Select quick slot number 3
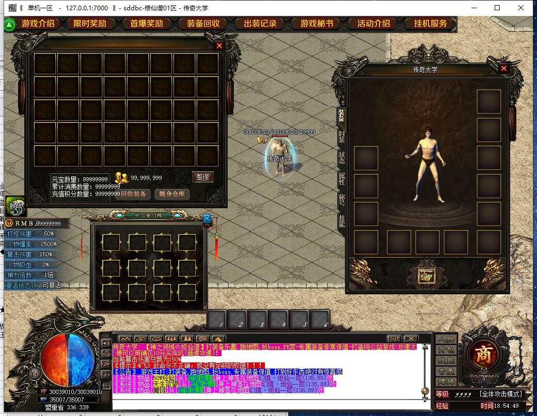This screenshot has width=537, height=416. tap(258, 320)
